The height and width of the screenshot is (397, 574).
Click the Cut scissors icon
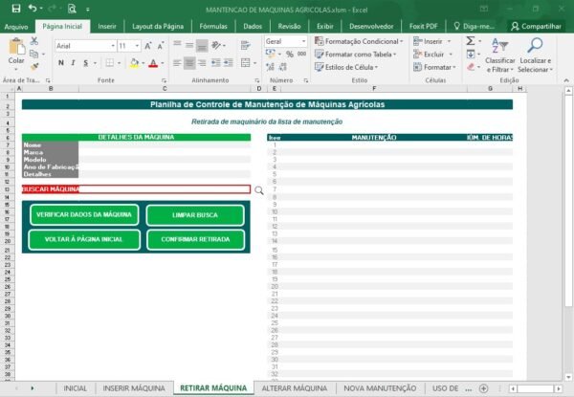(x=34, y=41)
